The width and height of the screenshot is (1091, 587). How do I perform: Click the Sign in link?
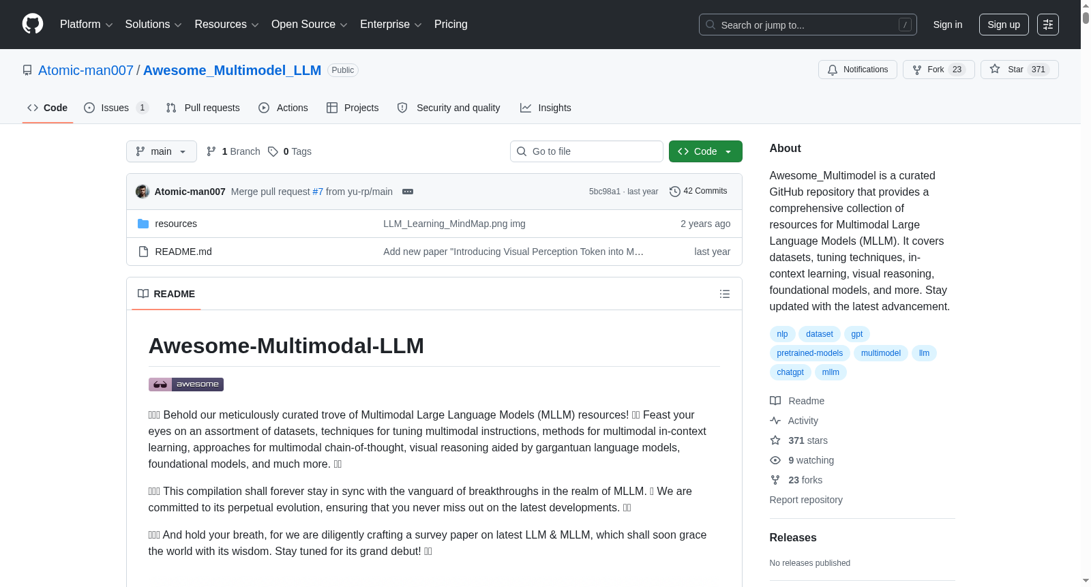[x=948, y=25]
